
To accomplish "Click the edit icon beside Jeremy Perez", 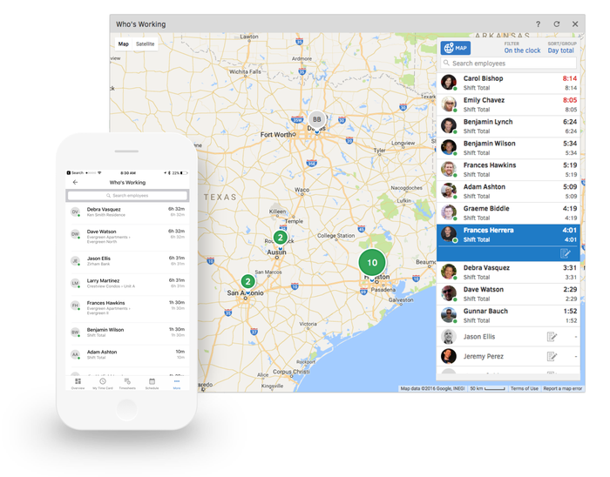I will (x=552, y=356).
